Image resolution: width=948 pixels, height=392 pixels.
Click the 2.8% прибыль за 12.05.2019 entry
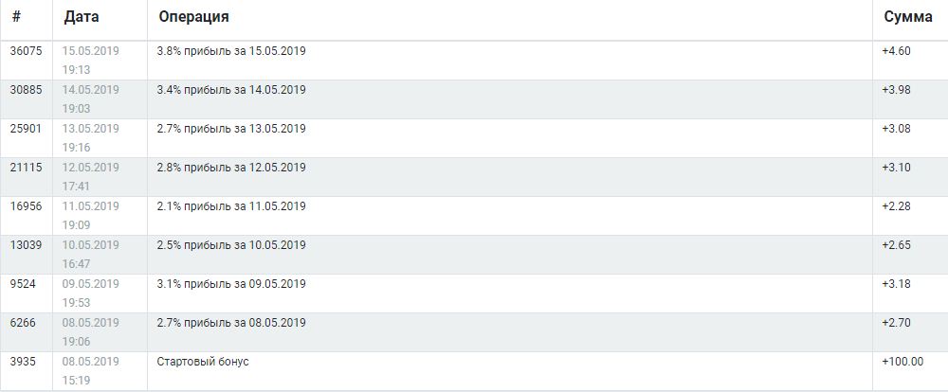[x=231, y=168]
